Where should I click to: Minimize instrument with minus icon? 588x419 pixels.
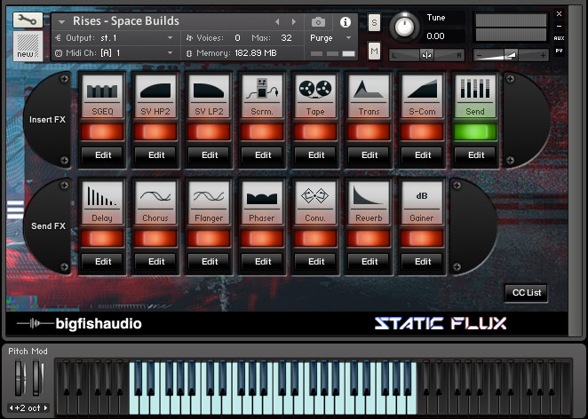tap(559, 27)
